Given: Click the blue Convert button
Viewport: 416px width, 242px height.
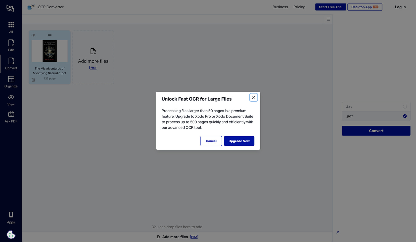Looking at the screenshot, I should pyautogui.click(x=376, y=131).
